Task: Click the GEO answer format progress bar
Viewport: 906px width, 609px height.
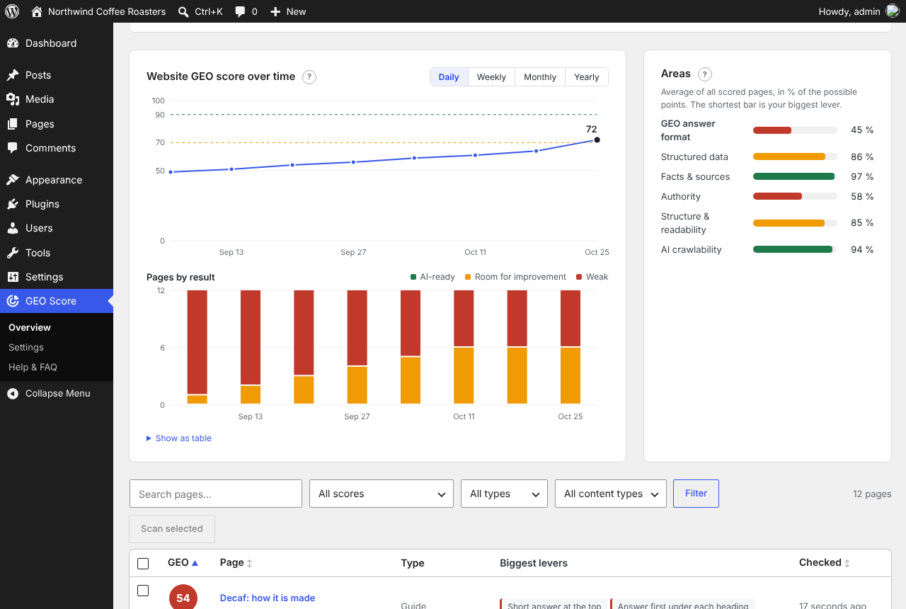Action: pos(795,130)
